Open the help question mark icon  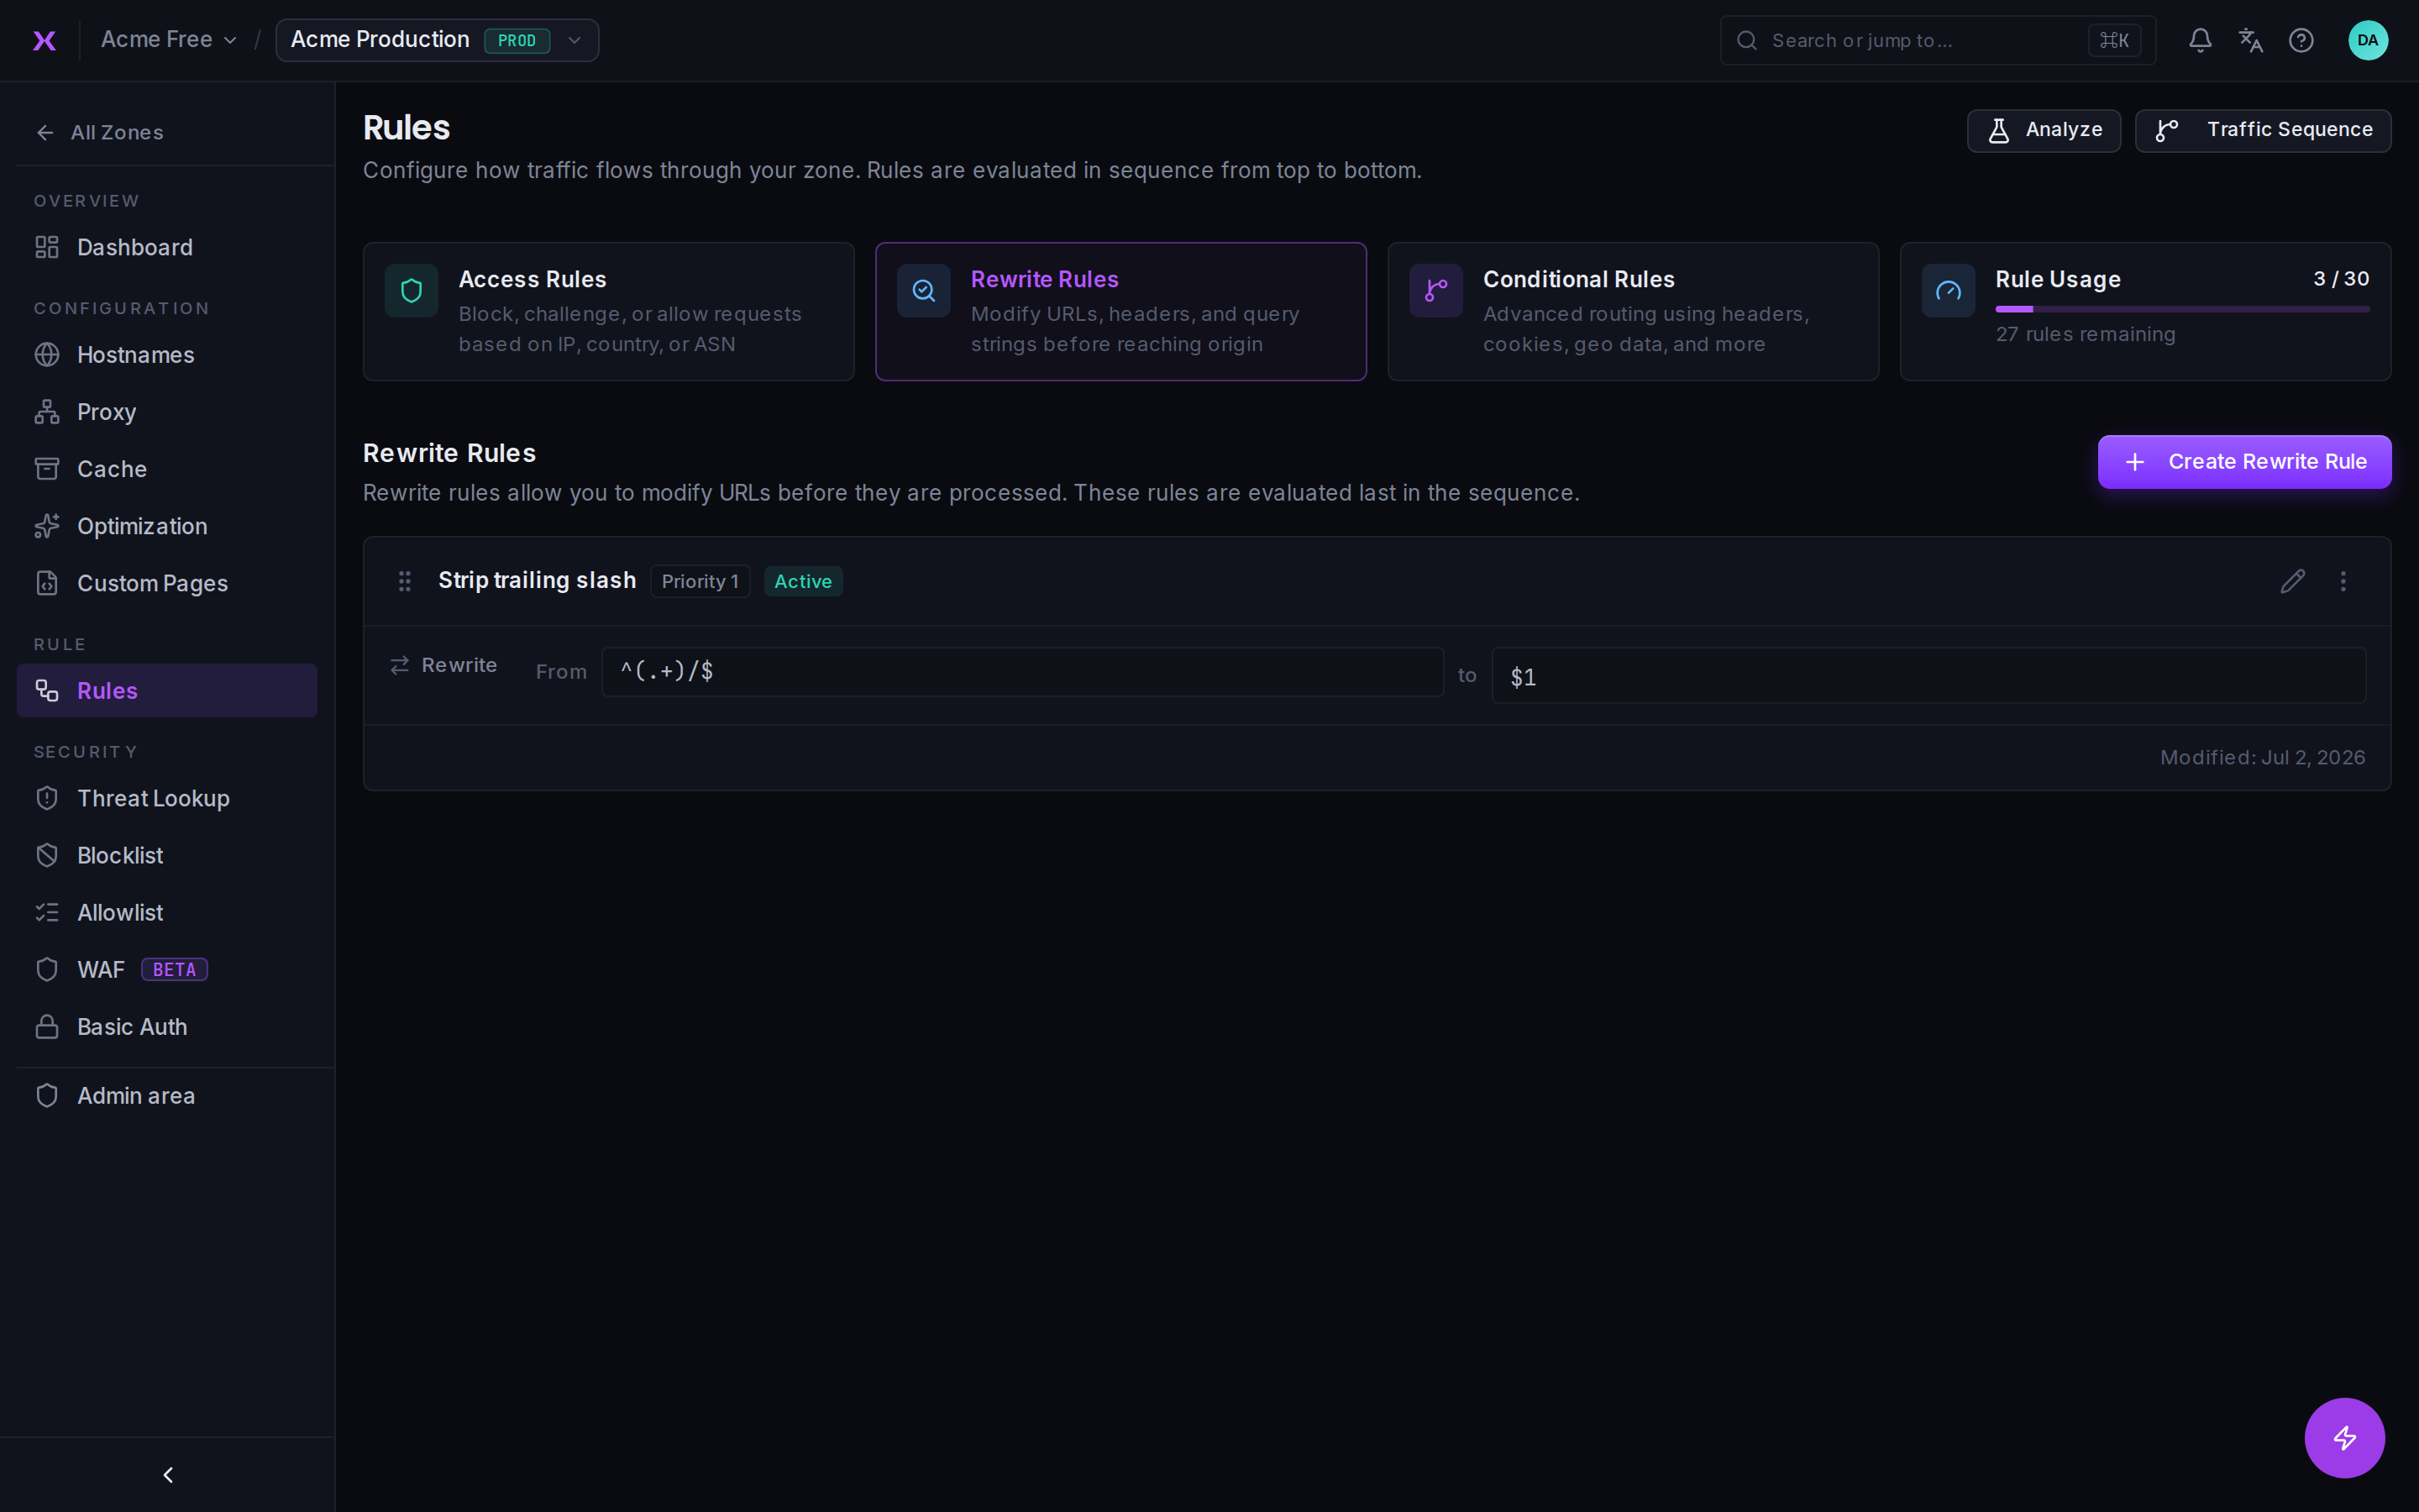point(2301,40)
